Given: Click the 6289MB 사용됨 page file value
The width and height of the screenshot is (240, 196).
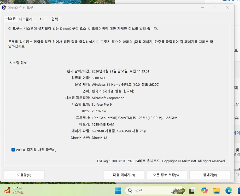Looking at the screenshot, I should 119,131.
